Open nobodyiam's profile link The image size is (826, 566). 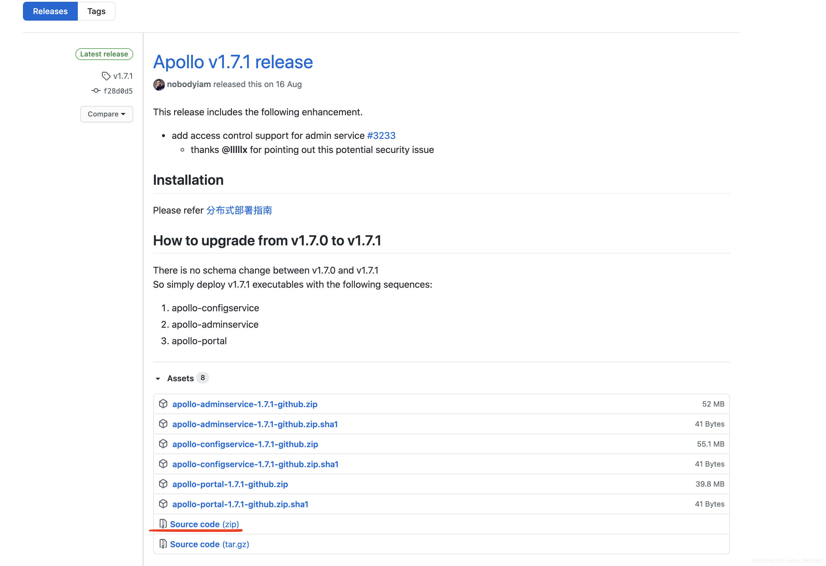click(189, 84)
